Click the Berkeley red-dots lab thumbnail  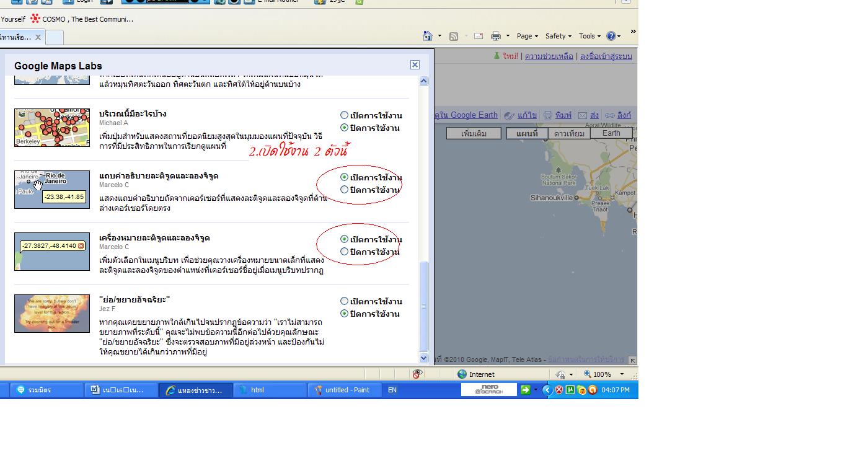click(x=52, y=128)
